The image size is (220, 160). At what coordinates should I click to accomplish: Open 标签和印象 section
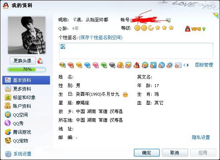click(20, 98)
